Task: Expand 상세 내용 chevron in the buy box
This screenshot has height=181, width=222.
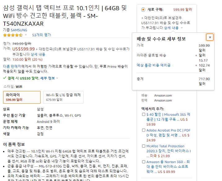Action: click(x=182, y=28)
